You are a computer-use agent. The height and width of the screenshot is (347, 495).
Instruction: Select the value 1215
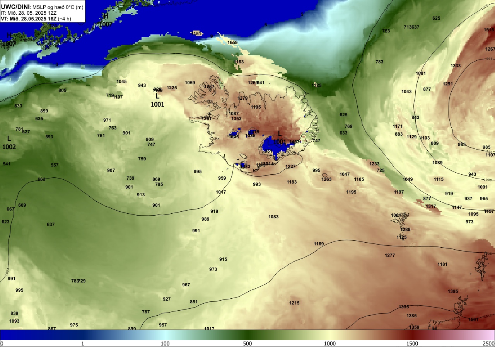[294, 303]
